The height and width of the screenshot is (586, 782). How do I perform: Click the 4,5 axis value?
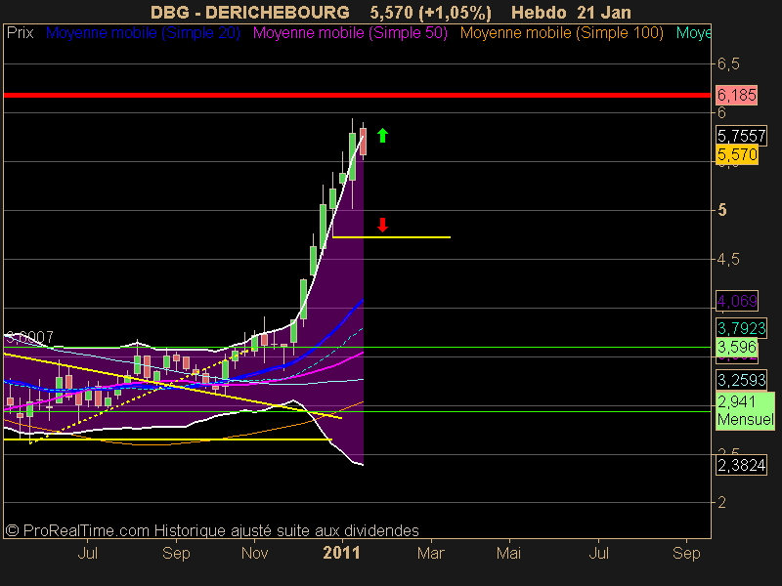pos(728,259)
